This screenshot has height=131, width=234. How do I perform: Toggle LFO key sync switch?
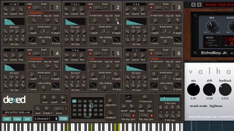126,115
